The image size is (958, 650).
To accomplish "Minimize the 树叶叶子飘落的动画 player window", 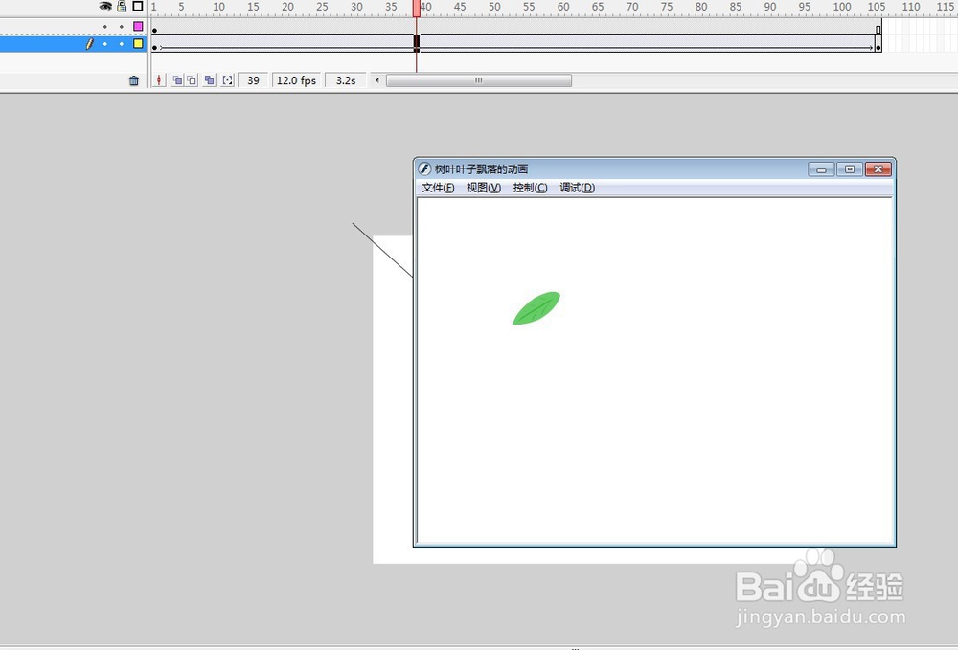I will click(x=821, y=169).
